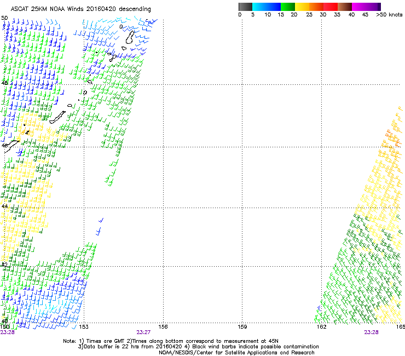The height and width of the screenshot is (356, 405).
Task: Click the longitude '159' axis label
Action: click(242, 327)
